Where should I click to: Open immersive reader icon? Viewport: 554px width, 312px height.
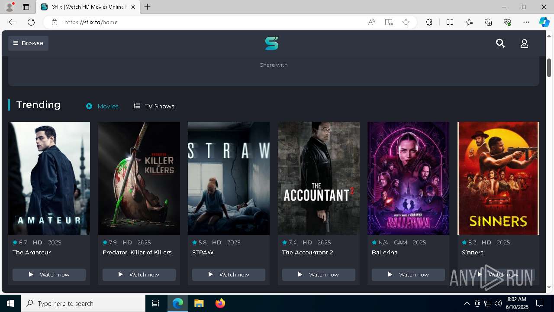click(389, 22)
